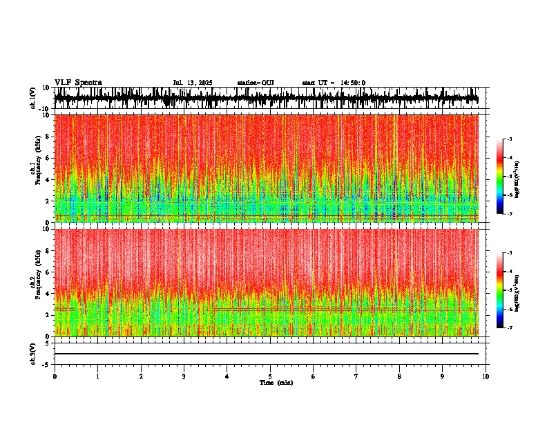
Task: Click the ch.3(V) axis label
Action: [x=33, y=354]
